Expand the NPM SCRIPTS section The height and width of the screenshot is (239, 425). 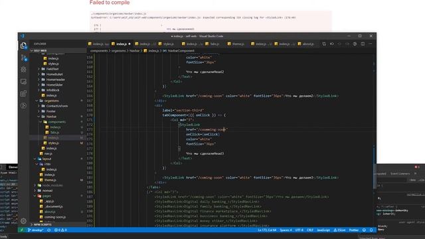[x=42, y=224]
